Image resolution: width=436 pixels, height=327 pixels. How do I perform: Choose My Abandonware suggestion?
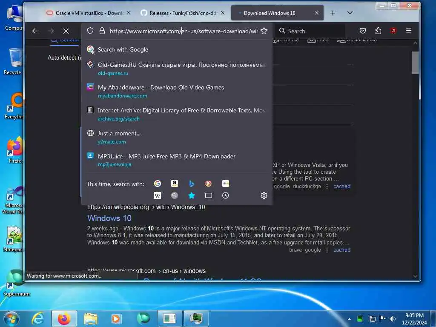click(177, 91)
